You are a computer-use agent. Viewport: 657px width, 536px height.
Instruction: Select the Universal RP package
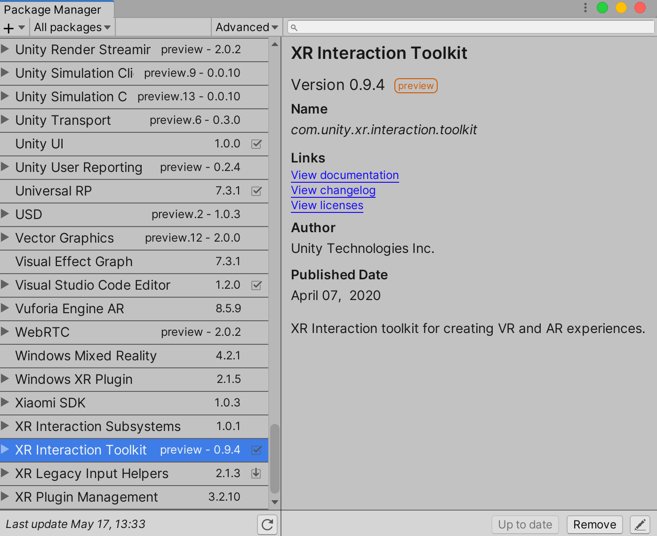point(134,191)
